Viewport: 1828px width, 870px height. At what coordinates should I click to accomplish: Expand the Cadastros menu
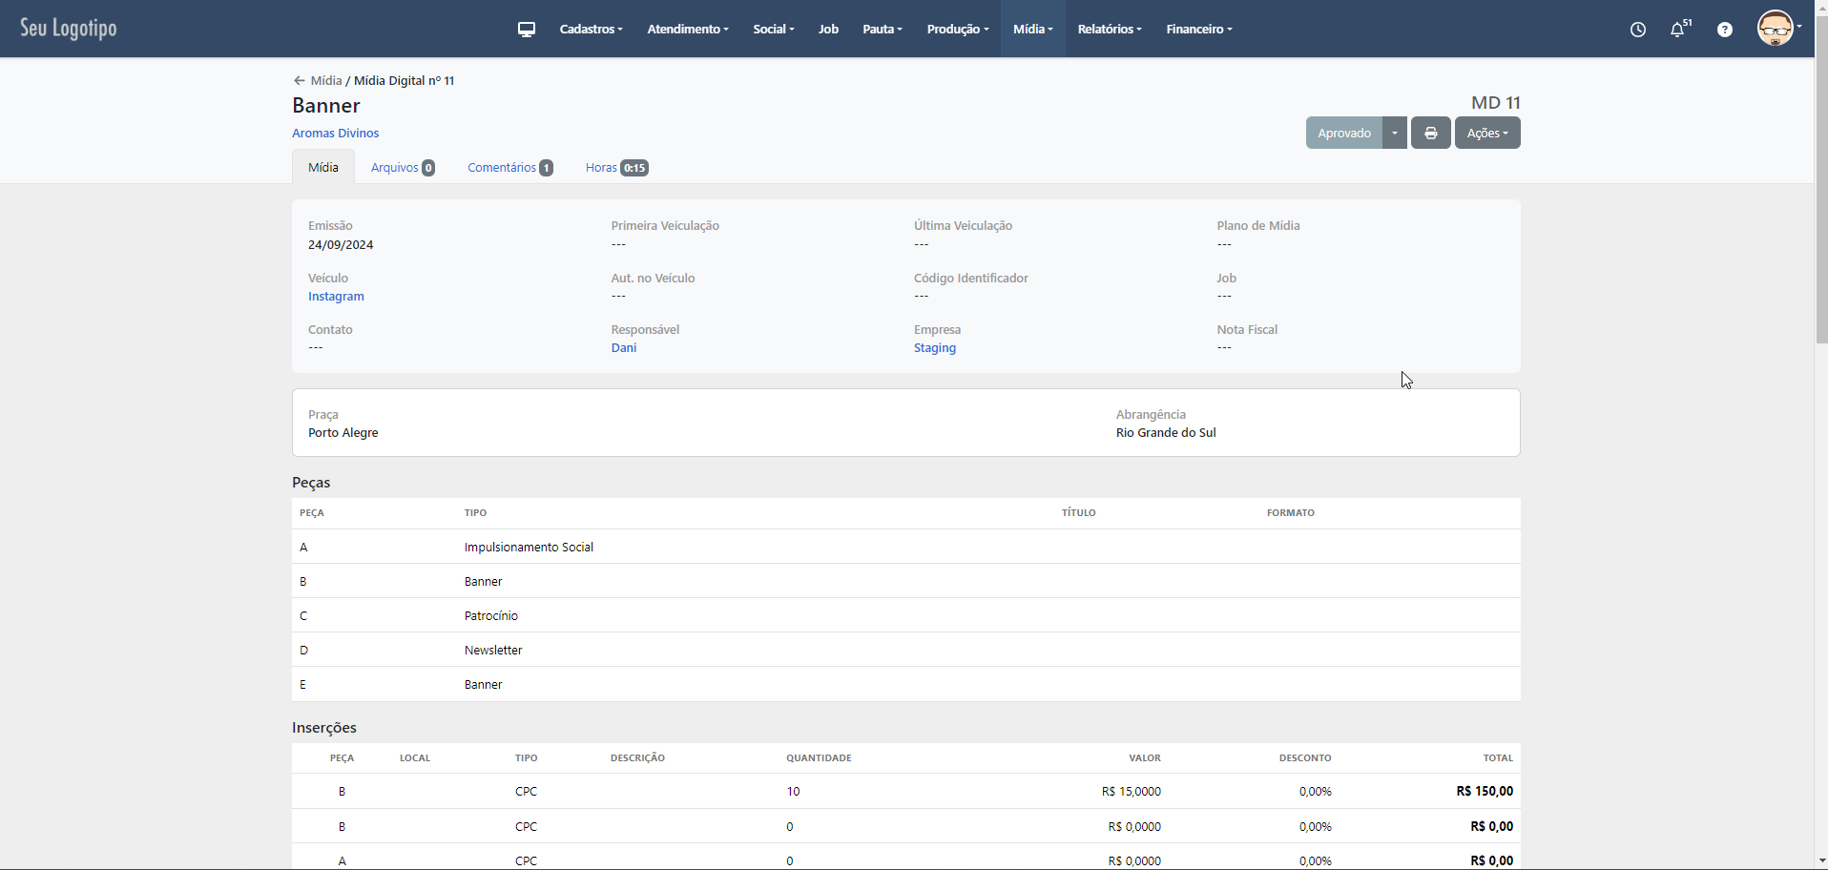[x=591, y=30]
